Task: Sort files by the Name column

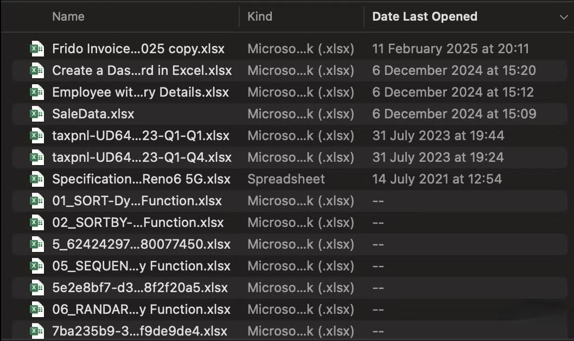Action: (68, 16)
